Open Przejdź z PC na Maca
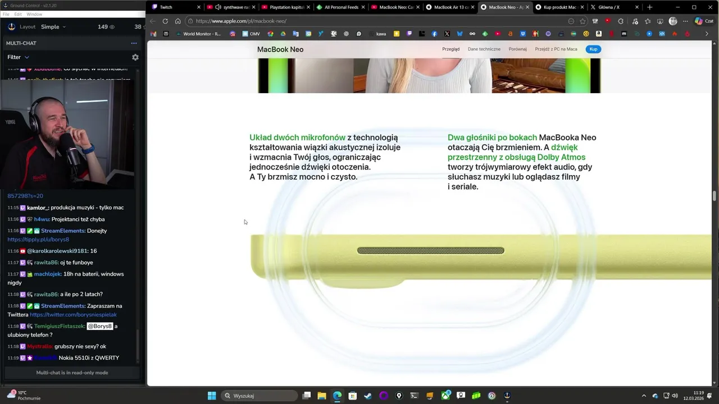This screenshot has width=719, height=404. 556,49
